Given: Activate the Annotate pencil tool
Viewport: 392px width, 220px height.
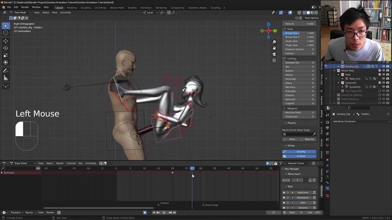Looking at the screenshot, I should tap(6, 71).
